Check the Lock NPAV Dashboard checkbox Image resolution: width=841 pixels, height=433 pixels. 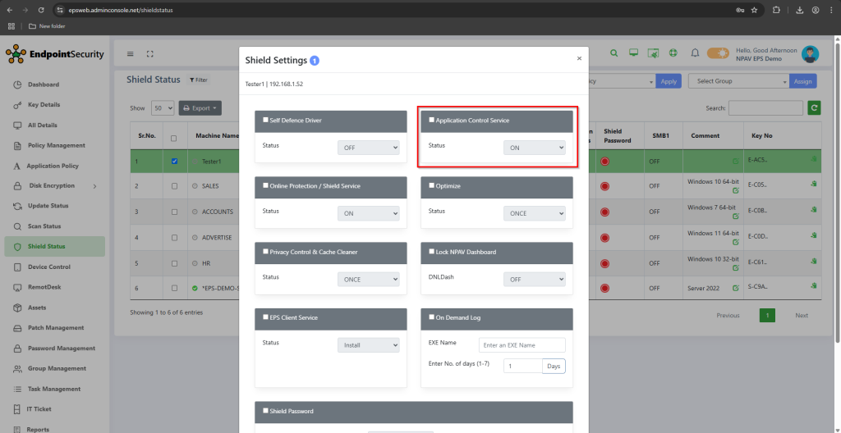[x=432, y=252]
